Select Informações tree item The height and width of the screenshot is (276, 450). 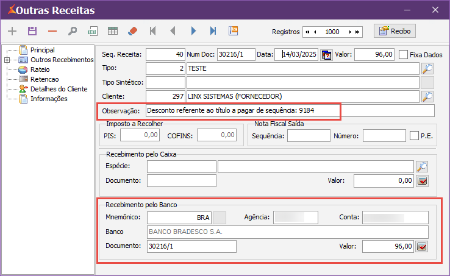pyautogui.click(x=49, y=99)
